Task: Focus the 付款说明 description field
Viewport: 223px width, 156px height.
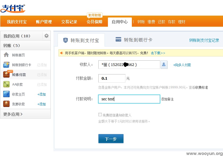Action: click(129, 99)
